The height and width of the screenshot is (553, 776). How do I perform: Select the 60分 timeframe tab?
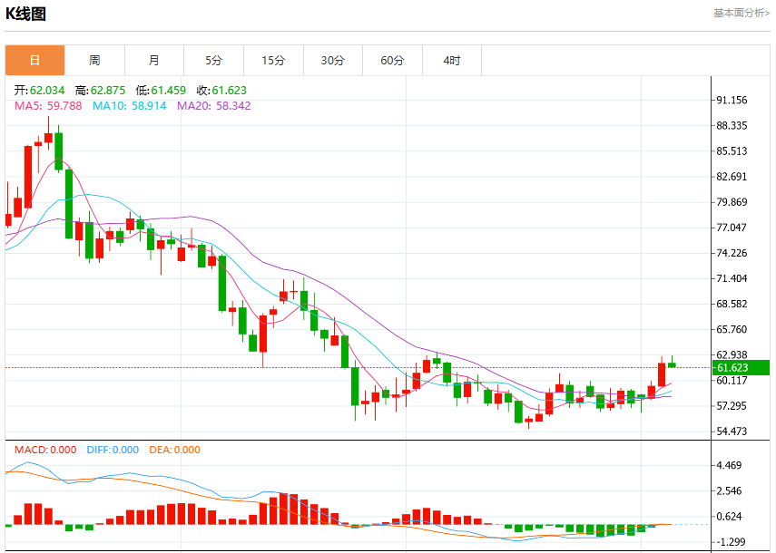[392, 61]
